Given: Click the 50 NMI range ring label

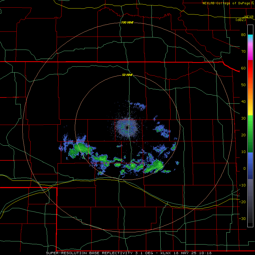Looking at the screenshot, I should tap(127, 75).
